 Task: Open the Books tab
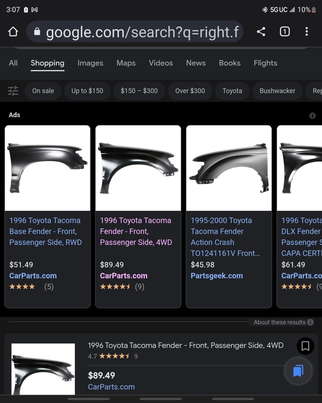(x=230, y=63)
